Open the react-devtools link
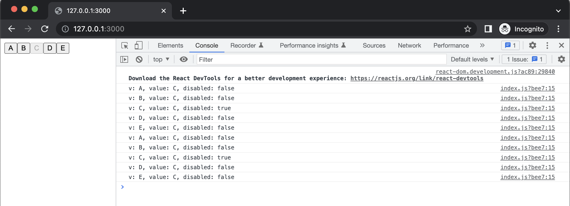570x206 pixels. tap(417, 78)
